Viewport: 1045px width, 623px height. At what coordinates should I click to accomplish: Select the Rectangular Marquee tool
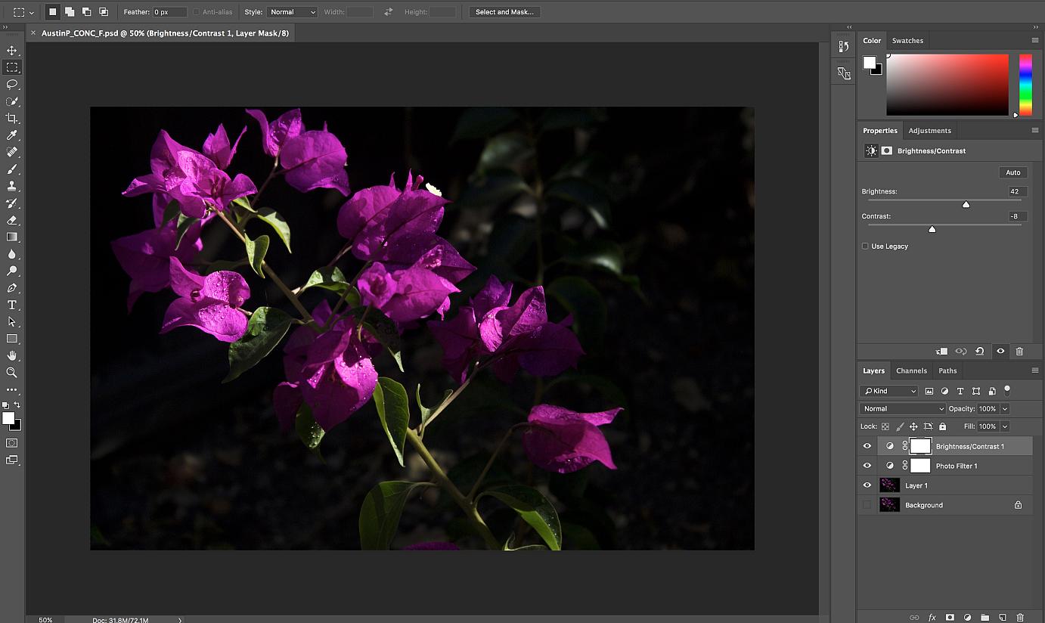coord(12,67)
